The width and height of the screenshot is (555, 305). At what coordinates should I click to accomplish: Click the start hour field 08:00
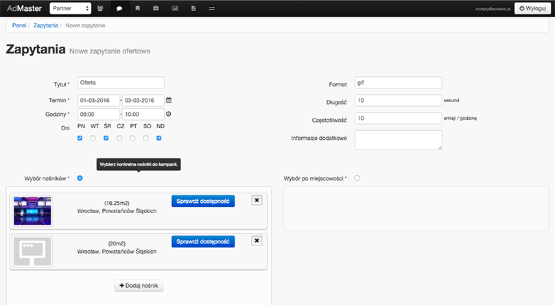coord(99,114)
